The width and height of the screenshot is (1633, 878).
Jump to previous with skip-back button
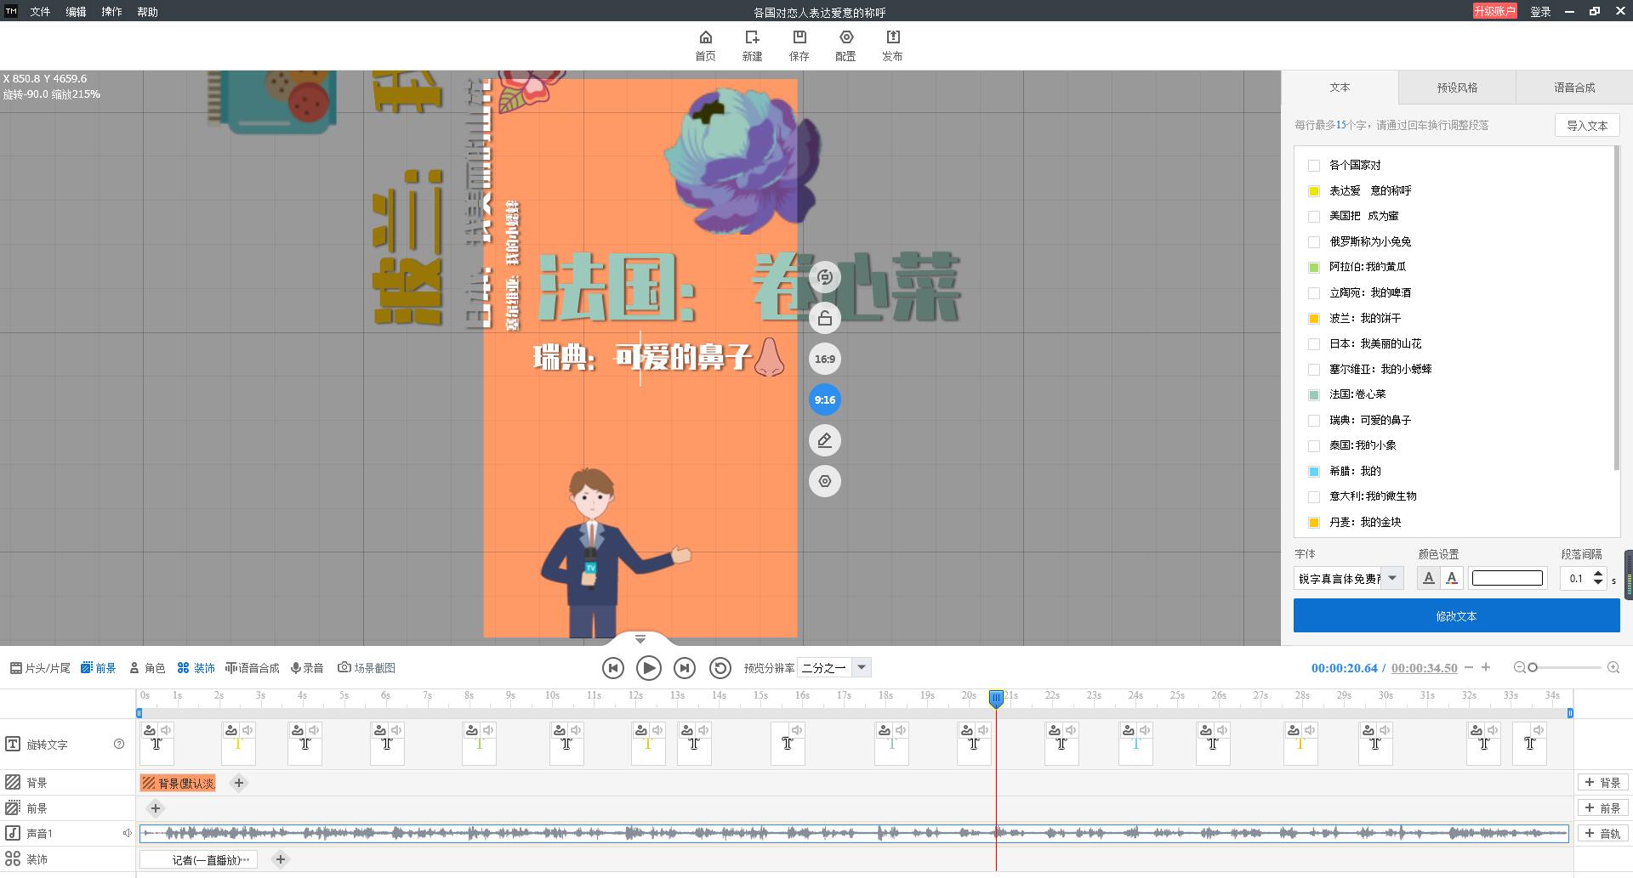612,668
